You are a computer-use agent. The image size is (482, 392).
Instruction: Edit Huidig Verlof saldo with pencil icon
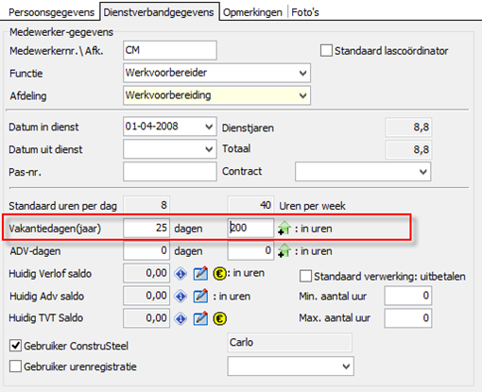pyautogui.click(x=200, y=273)
